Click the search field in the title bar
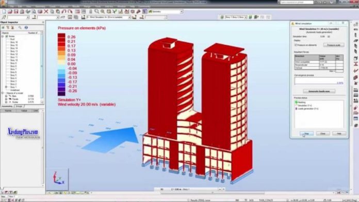 point(297,2)
